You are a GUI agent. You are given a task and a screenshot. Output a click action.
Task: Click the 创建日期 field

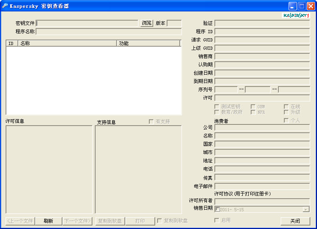pos(262,73)
